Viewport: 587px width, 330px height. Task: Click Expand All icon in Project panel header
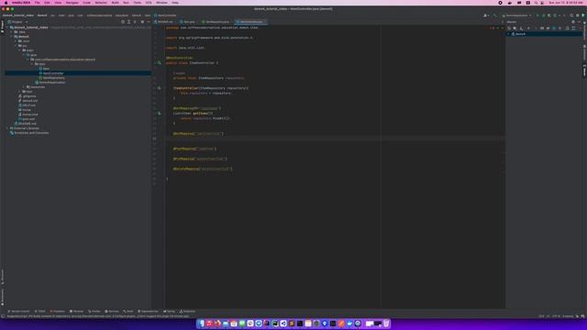click(128, 22)
